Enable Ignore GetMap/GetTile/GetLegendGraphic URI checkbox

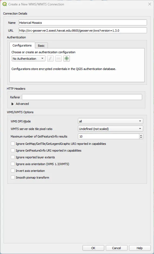[13, 144]
